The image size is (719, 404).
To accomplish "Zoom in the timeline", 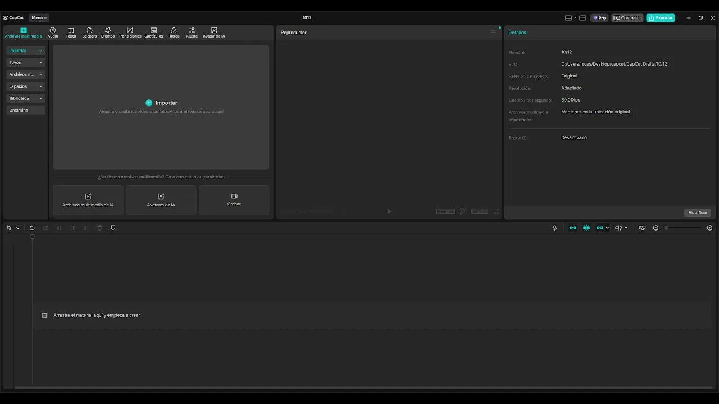I will click(x=709, y=228).
